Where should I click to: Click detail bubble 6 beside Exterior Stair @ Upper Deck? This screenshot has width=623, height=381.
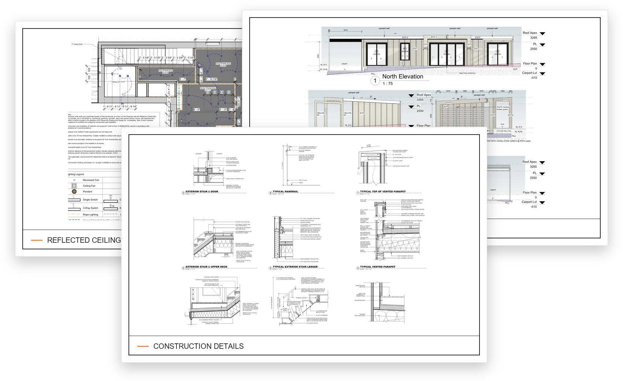tap(183, 268)
